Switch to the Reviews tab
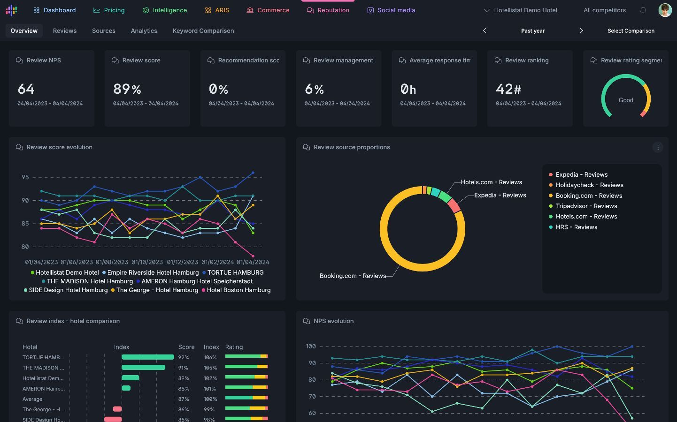 (65, 30)
